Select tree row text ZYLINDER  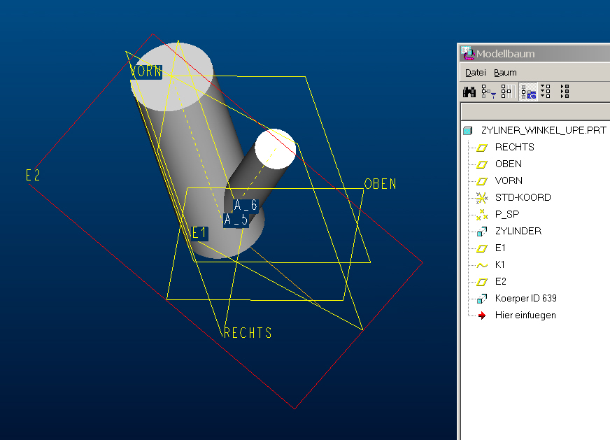point(518,231)
